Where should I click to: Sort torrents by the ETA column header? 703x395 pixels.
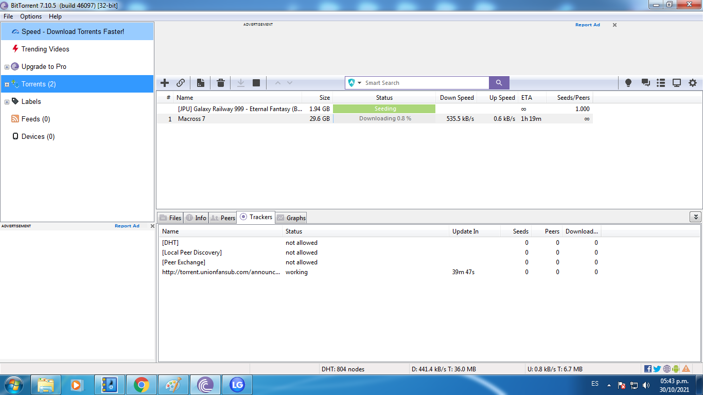[532, 97]
